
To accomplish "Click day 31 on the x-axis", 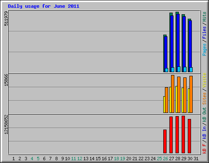I will coord(196,159).
